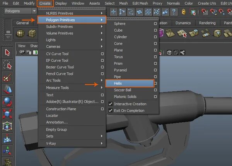Switch to Dynamics shelf tab
Screen dimensions: 232x166
pyautogui.click(x=183, y=23)
